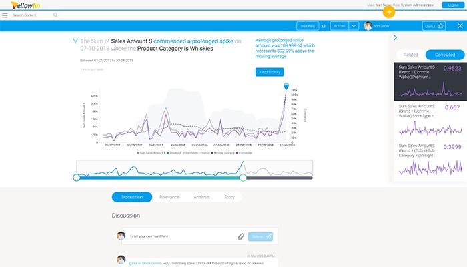
Task: Click the comment input field
Action: point(181,236)
